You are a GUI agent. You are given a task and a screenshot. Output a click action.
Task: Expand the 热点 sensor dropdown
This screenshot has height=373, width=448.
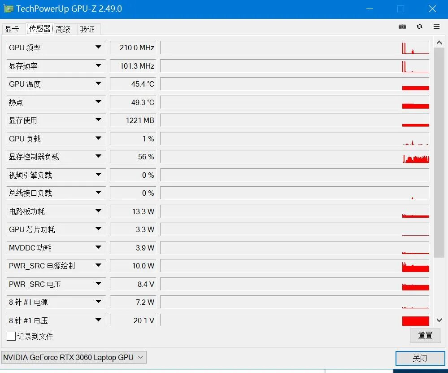click(x=98, y=102)
